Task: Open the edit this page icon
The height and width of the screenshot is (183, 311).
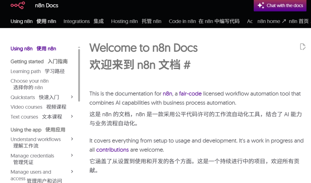Action: pyautogui.click(x=303, y=47)
